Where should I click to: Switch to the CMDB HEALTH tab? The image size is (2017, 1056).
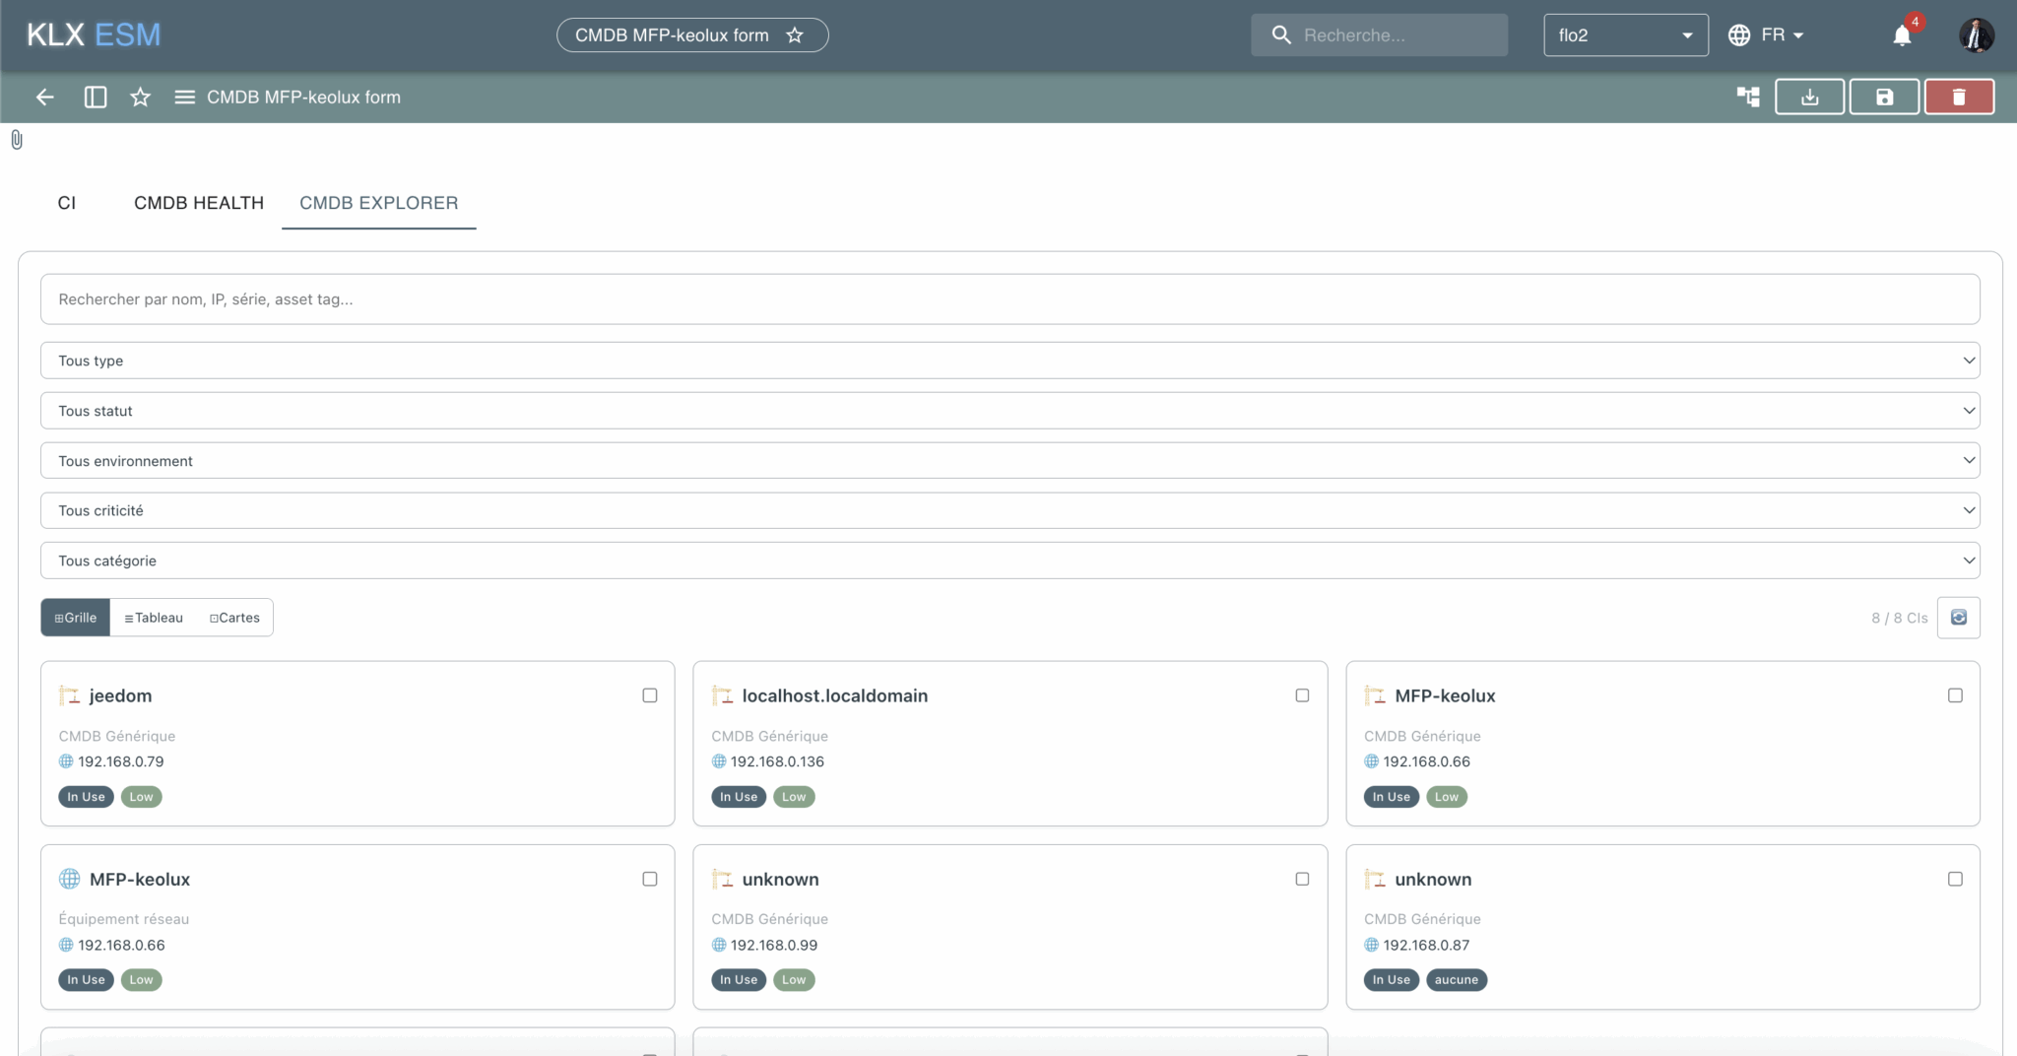coord(199,203)
